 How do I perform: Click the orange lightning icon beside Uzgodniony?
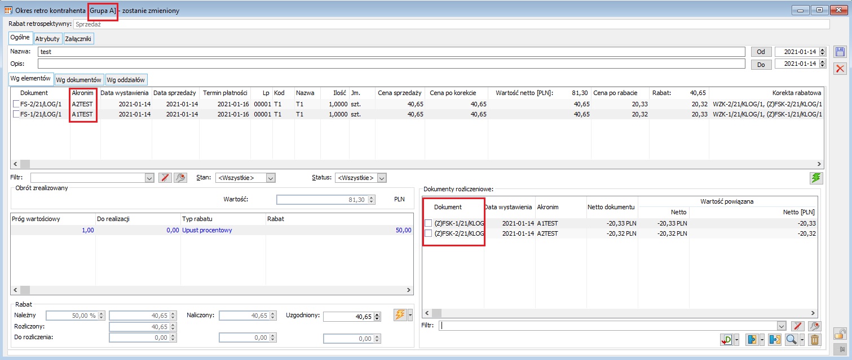(400, 315)
